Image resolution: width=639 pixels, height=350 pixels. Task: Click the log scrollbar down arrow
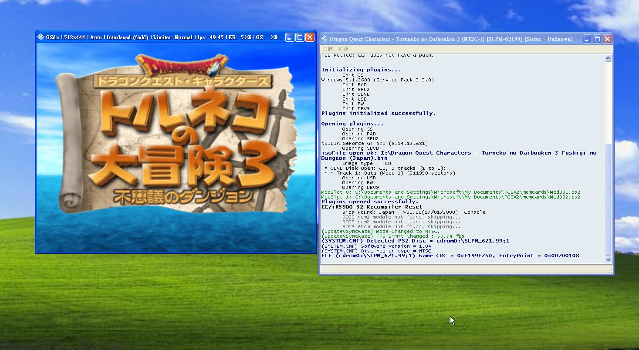coord(609,260)
